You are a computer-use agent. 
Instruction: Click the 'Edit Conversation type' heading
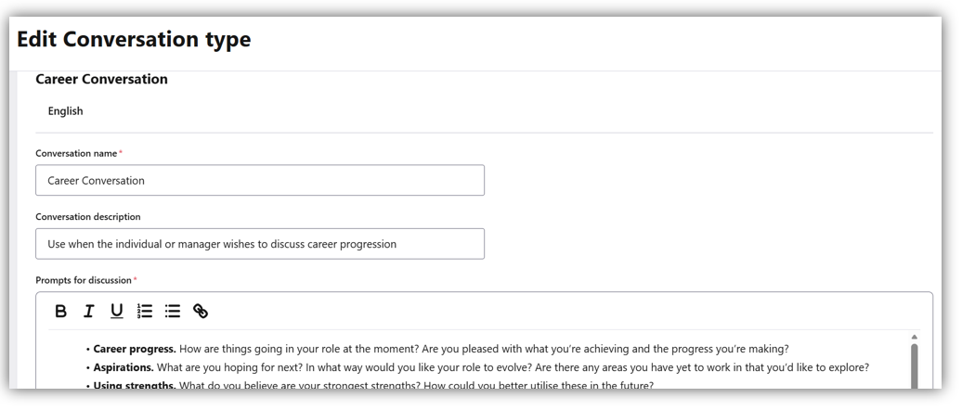tap(134, 40)
